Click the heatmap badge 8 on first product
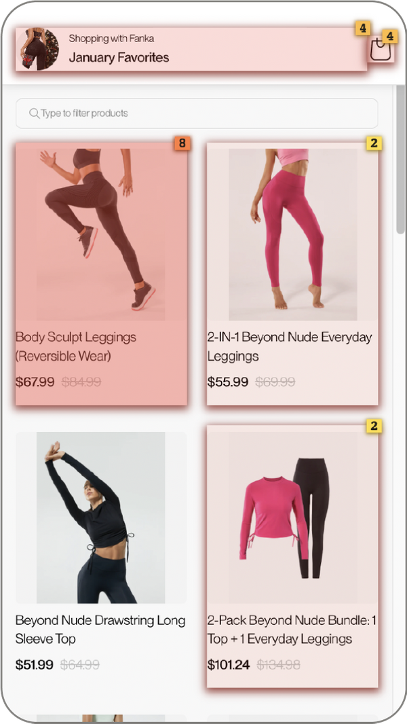 [182, 143]
